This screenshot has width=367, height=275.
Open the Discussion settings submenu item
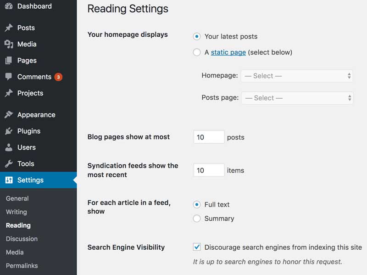tap(22, 239)
